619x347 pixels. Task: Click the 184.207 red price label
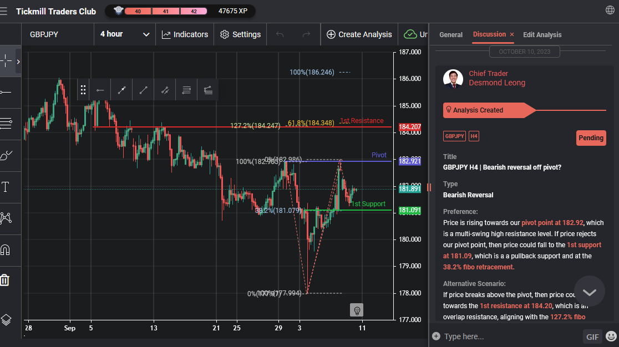tap(410, 127)
